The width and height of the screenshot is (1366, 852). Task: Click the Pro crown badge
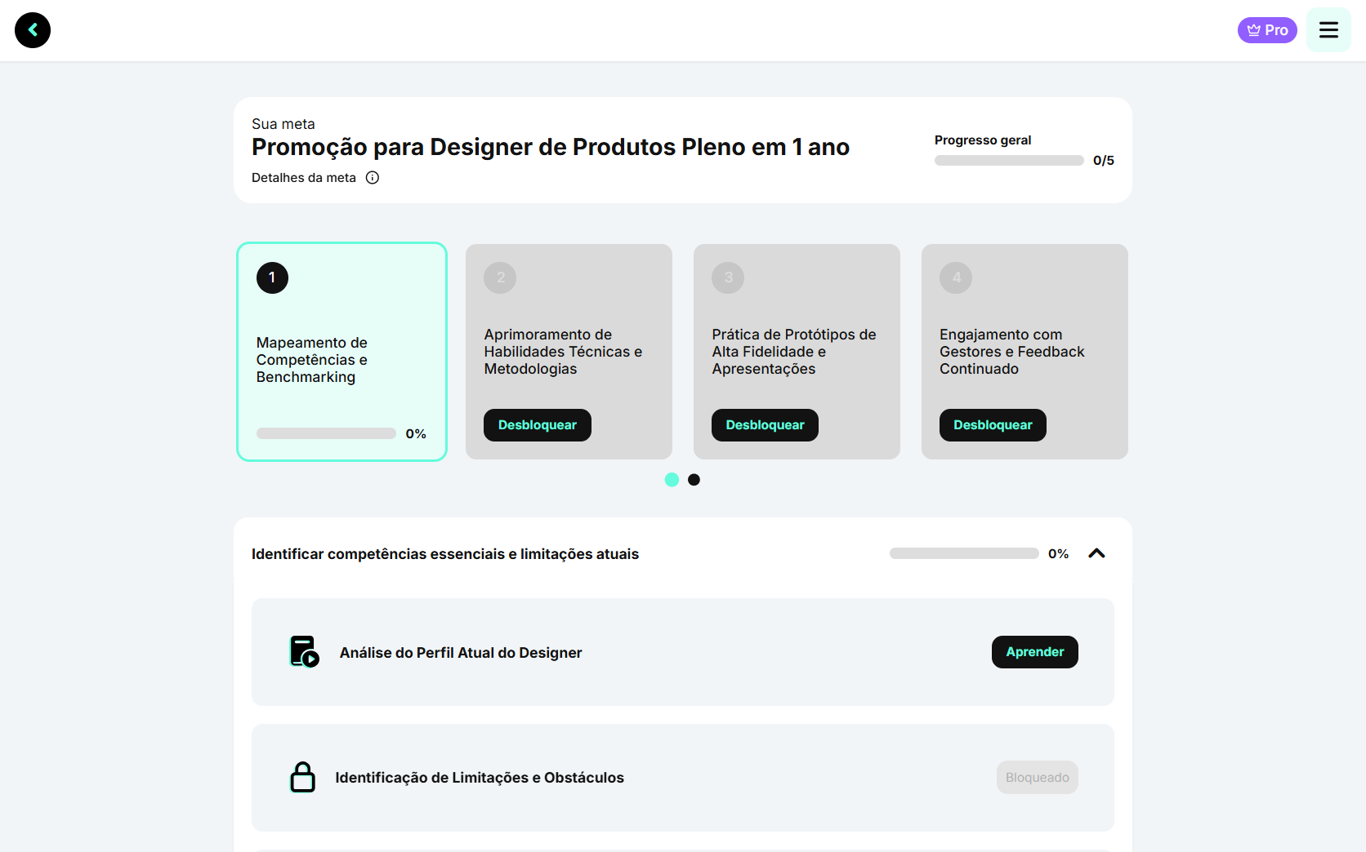click(x=1267, y=30)
